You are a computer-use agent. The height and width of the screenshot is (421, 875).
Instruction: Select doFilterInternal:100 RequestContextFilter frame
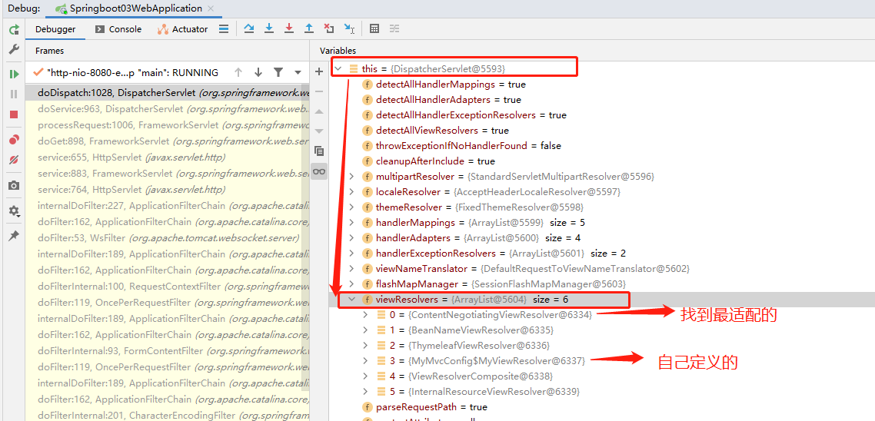coord(167,286)
